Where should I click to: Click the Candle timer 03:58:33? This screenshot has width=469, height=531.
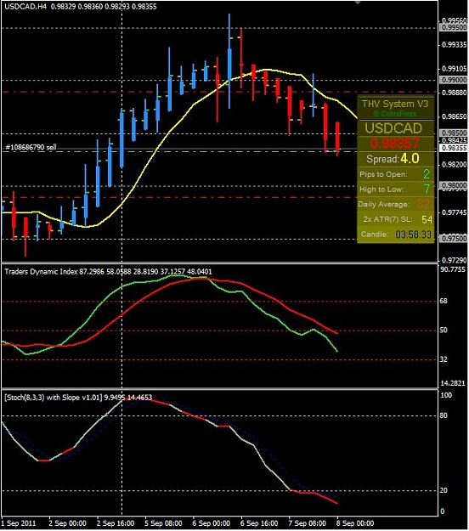[x=414, y=234]
